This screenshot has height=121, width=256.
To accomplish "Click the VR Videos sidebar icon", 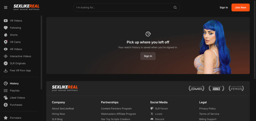I will pos(6,21).
